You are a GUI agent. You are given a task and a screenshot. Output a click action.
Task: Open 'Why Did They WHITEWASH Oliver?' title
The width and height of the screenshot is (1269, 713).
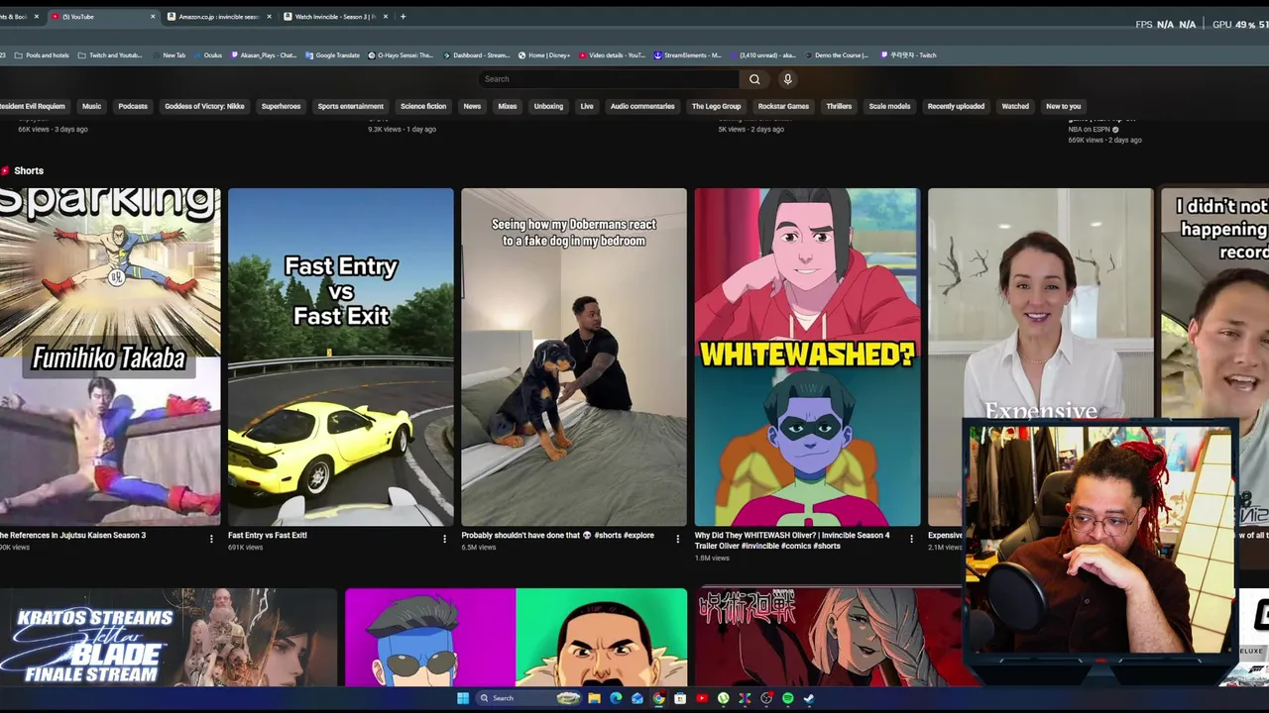pyautogui.click(x=792, y=541)
